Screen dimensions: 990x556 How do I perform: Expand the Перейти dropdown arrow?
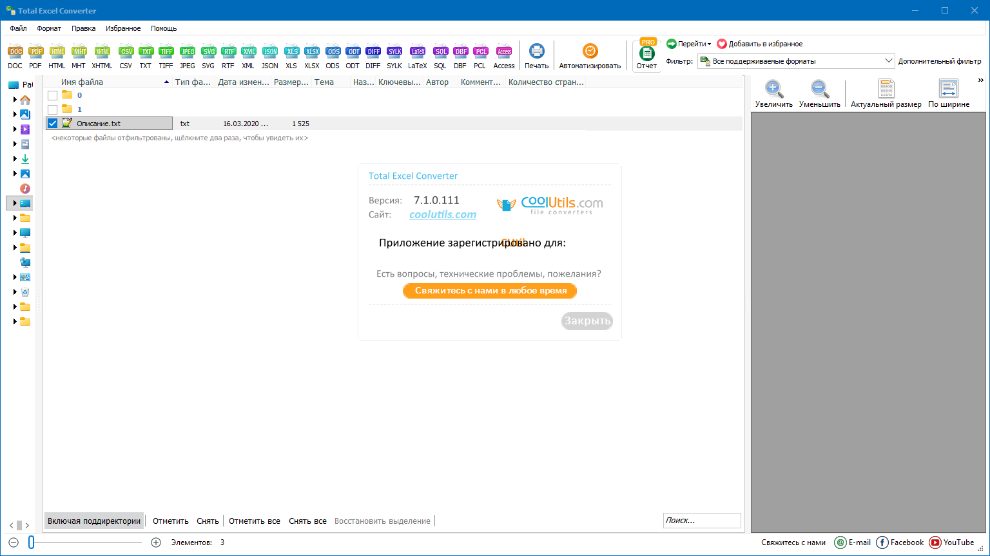709,44
